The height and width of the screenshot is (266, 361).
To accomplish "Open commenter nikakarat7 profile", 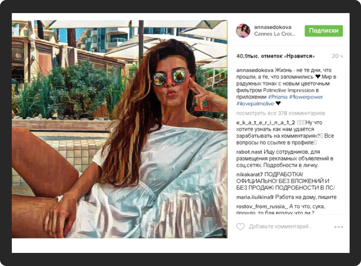I will (x=250, y=174).
